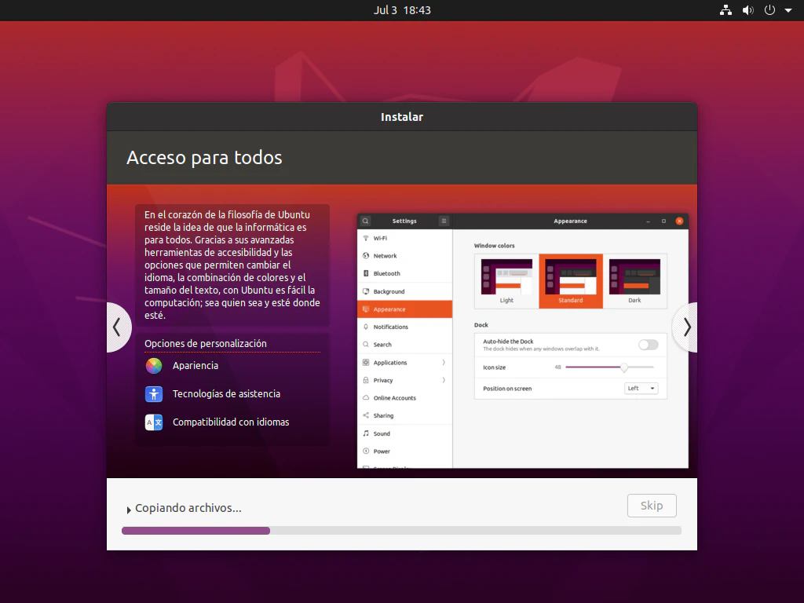Click the Sound music note icon
The height and width of the screenshot is (603, 804).
coord(366,433)
